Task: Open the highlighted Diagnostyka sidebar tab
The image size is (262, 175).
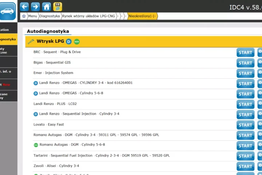Action: (8, 39)
